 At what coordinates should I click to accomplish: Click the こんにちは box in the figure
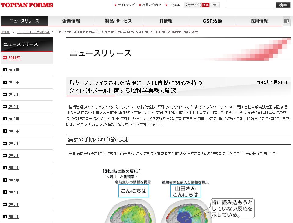pos(134,191)
